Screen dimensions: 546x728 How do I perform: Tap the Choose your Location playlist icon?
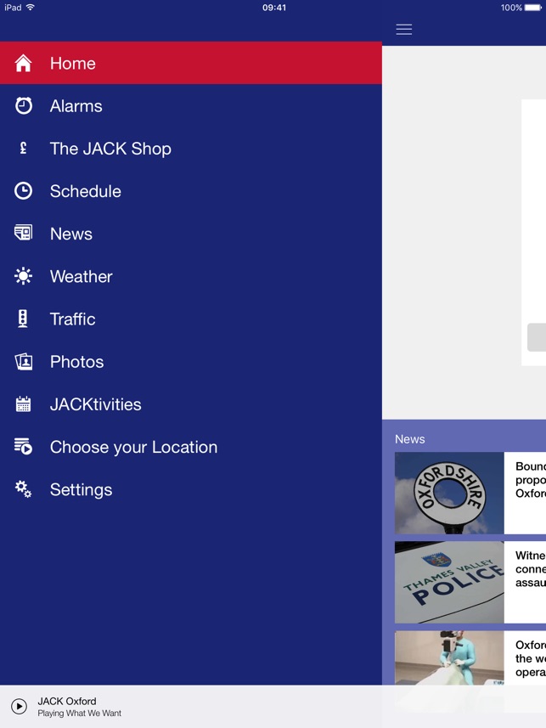pos(23,446)
